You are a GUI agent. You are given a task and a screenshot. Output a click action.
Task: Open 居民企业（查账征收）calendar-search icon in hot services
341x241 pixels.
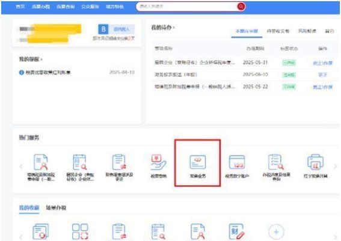80,162
